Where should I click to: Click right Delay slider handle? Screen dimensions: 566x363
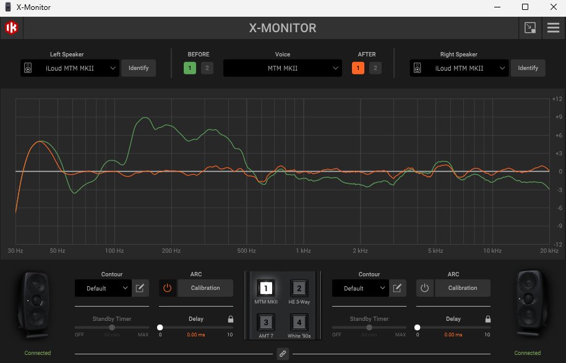418,328
